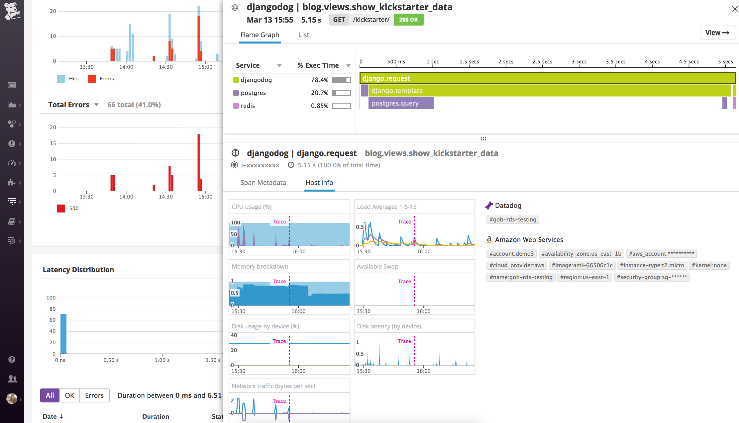Select the OK duration filter
Viewport: 739px width, 423px height.
coord(69,395)
